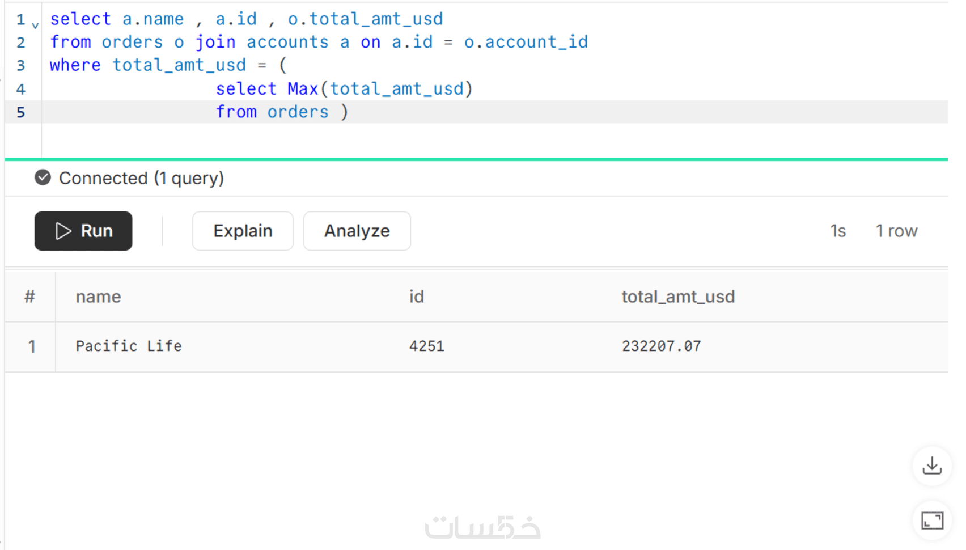Click row number 1 in results
Image resolution: width=966 pixels, height=550 pixels.
click(x=32, y=346)
